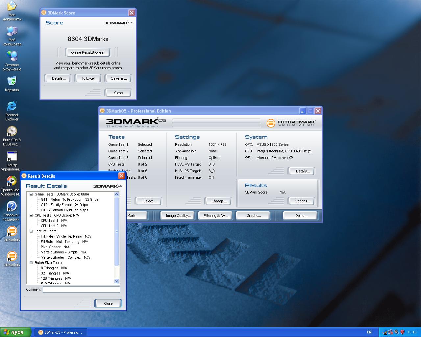The image size is (421, 337).
Task: Select Pixel Shader row
Action: coord(55,247)
